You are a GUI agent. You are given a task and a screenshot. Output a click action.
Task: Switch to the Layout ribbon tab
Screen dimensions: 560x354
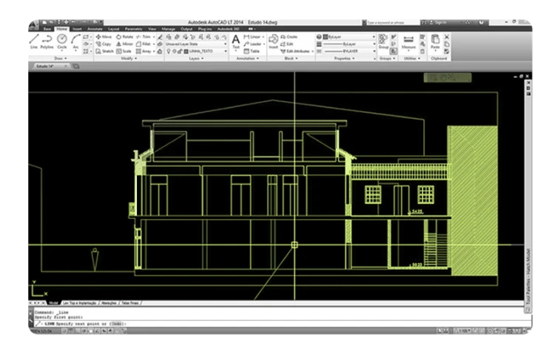coord(114,29)
